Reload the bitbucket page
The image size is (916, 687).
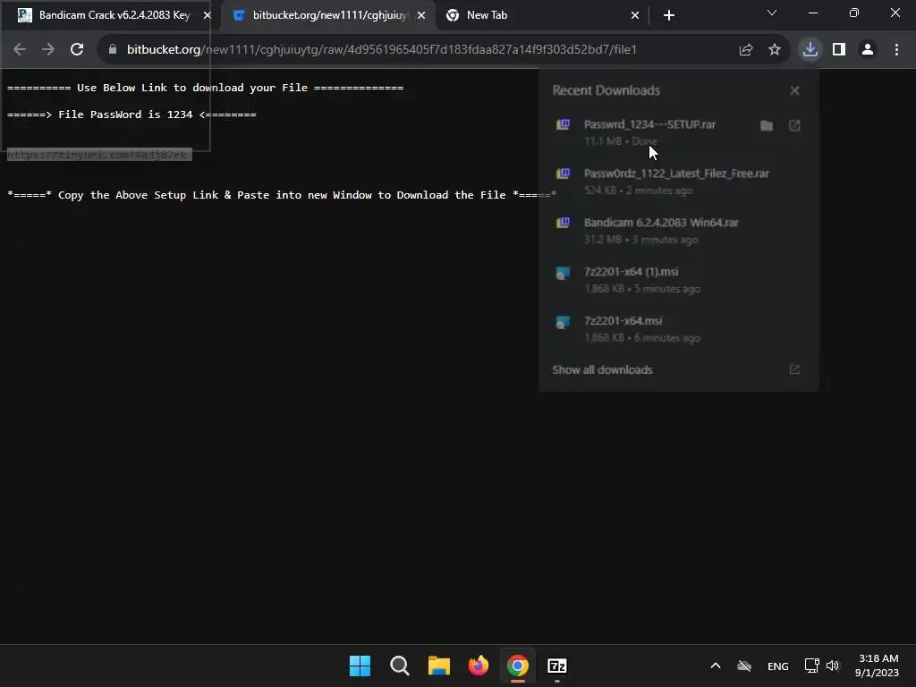77,50
